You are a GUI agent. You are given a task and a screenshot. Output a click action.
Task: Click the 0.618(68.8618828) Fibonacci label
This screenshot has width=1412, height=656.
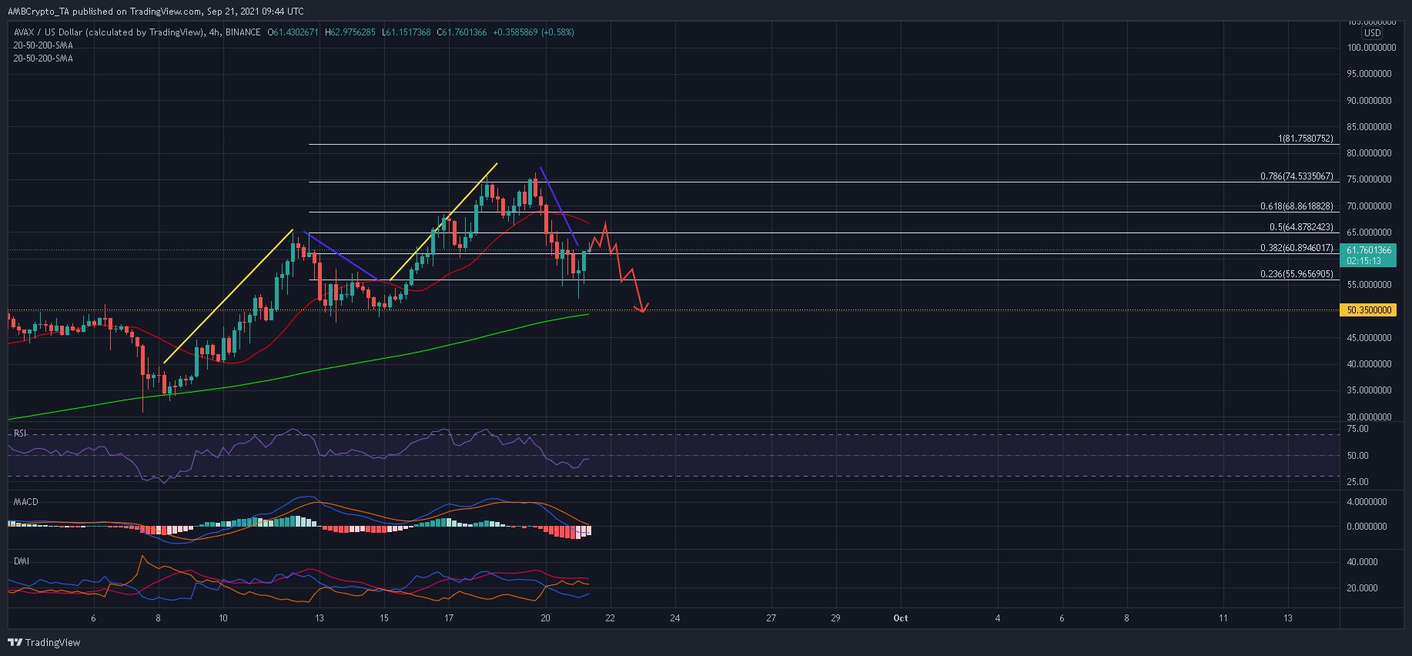[1297, 206]
